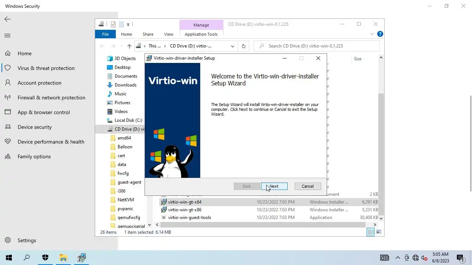Switch Explorer to large icons view

click(378, 232)
